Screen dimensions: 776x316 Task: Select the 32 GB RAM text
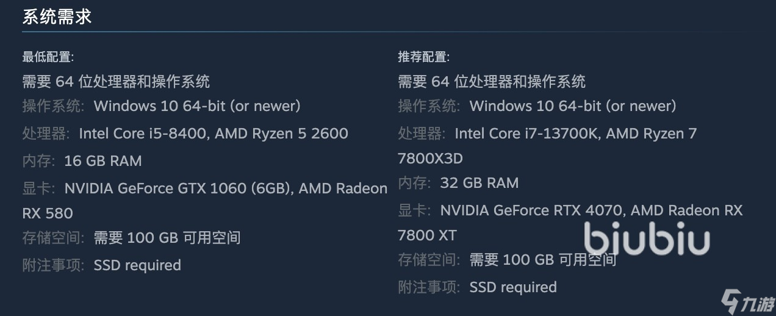479,183
